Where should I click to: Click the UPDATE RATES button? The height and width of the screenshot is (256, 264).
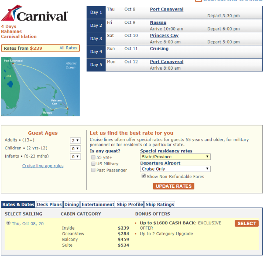[x=173, y=186]
